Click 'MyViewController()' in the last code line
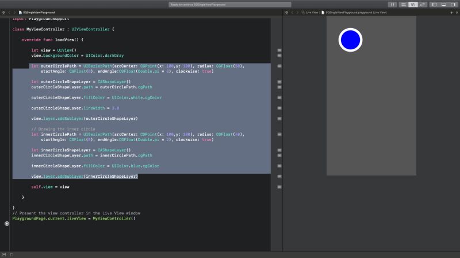460x258 pixels. tap(114, 218)
